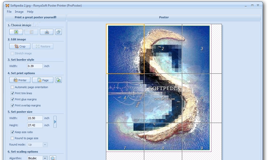This screenshot has height=160, width=268.
Task: Toggle Stretch image checkbox
Action: pos(12,53)
